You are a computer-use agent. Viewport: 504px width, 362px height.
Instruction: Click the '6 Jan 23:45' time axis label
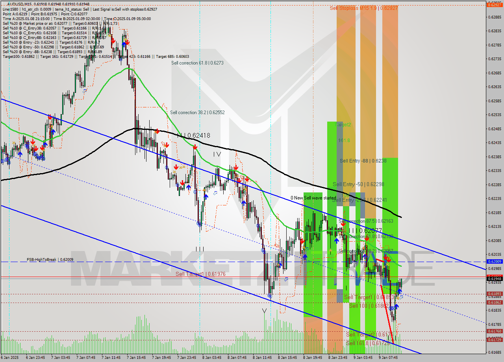(35, 358)
